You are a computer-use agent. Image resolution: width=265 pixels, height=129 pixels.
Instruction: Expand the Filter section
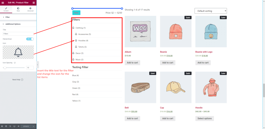click(8, 17)
